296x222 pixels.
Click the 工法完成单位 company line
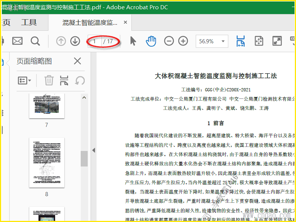(x=213, y=99)
